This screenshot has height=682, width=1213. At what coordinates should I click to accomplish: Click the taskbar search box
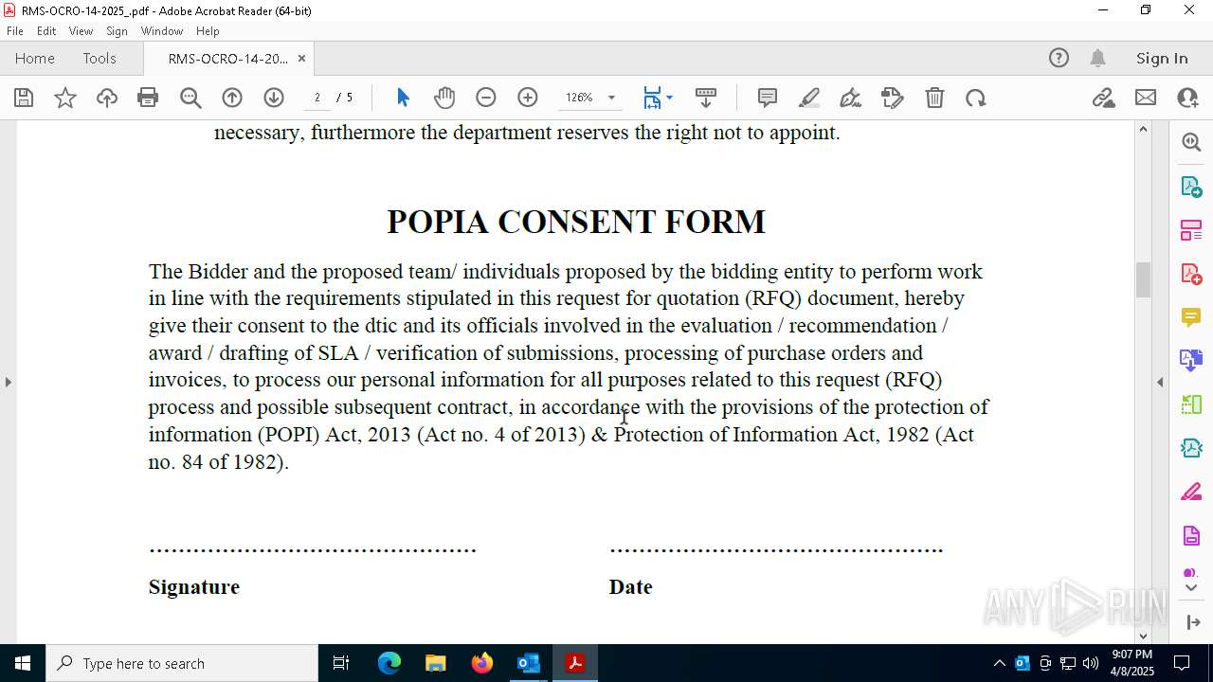[x=182, y=663]
